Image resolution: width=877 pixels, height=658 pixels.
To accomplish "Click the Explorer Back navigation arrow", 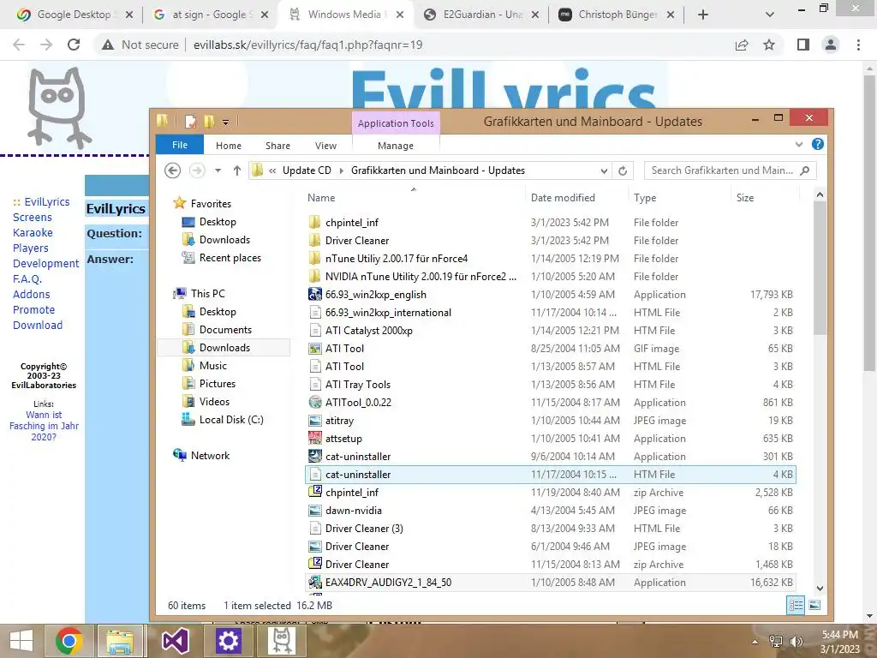I will [173, 170].
